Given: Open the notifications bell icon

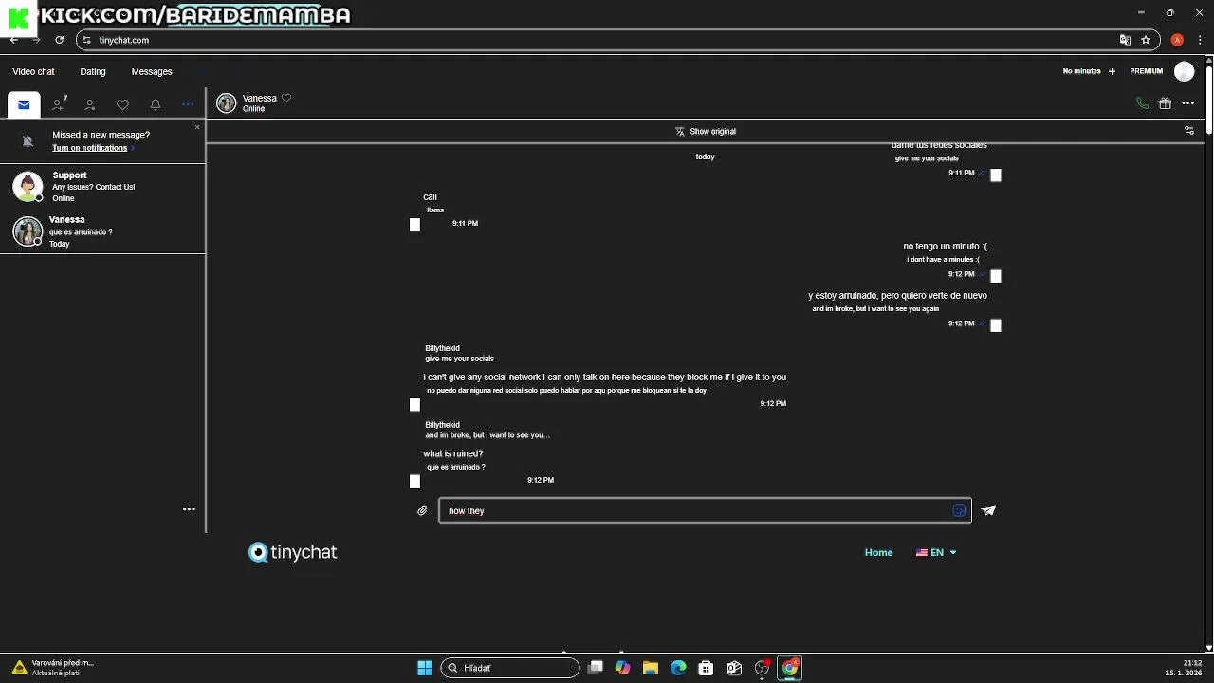Looking at the screenshot, I should [156, 105].
